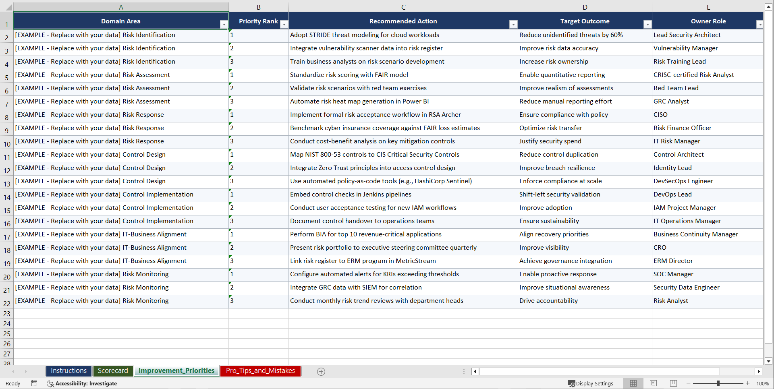Switch to the Scorecard sheet tab
The width and height of the screenshot is (774, 389).
[113, 370]
